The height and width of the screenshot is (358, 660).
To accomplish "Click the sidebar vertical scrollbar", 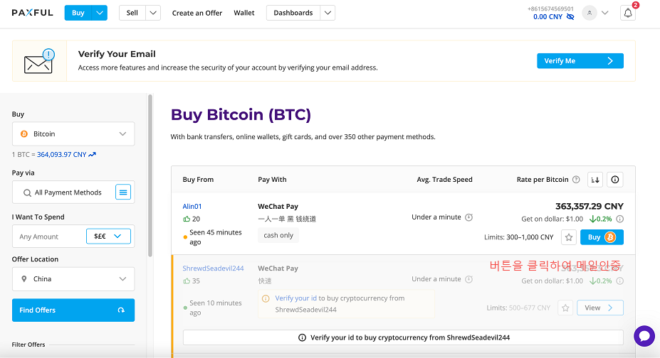I will (x=150, y=175).
